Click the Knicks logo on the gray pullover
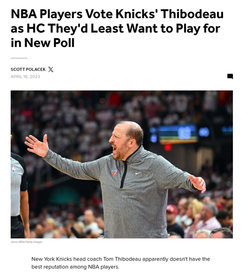246x273 pixels. [x=114, y=173]
